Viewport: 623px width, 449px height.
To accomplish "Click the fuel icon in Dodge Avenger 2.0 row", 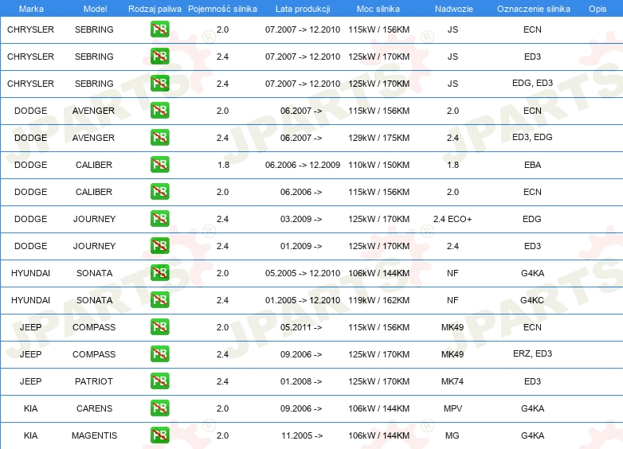I will (x=159, y=111).
